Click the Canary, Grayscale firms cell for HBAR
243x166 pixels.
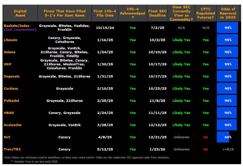point(64,113)
